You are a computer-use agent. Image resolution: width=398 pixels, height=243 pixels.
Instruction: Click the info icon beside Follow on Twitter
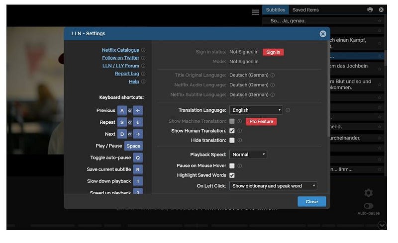click(143, 58)
